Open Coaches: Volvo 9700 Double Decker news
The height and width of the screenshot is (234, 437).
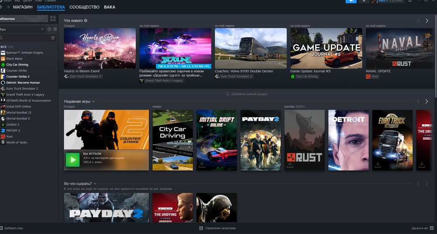coord(244,71)
